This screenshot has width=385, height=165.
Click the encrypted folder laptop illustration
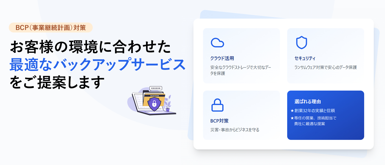(152, 100)
